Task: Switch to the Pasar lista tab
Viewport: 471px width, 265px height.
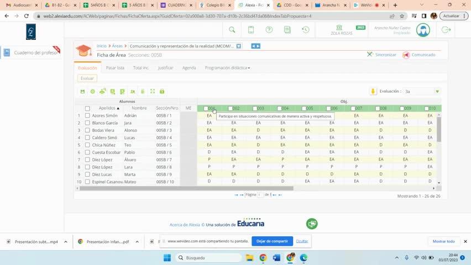Action: 115,68
